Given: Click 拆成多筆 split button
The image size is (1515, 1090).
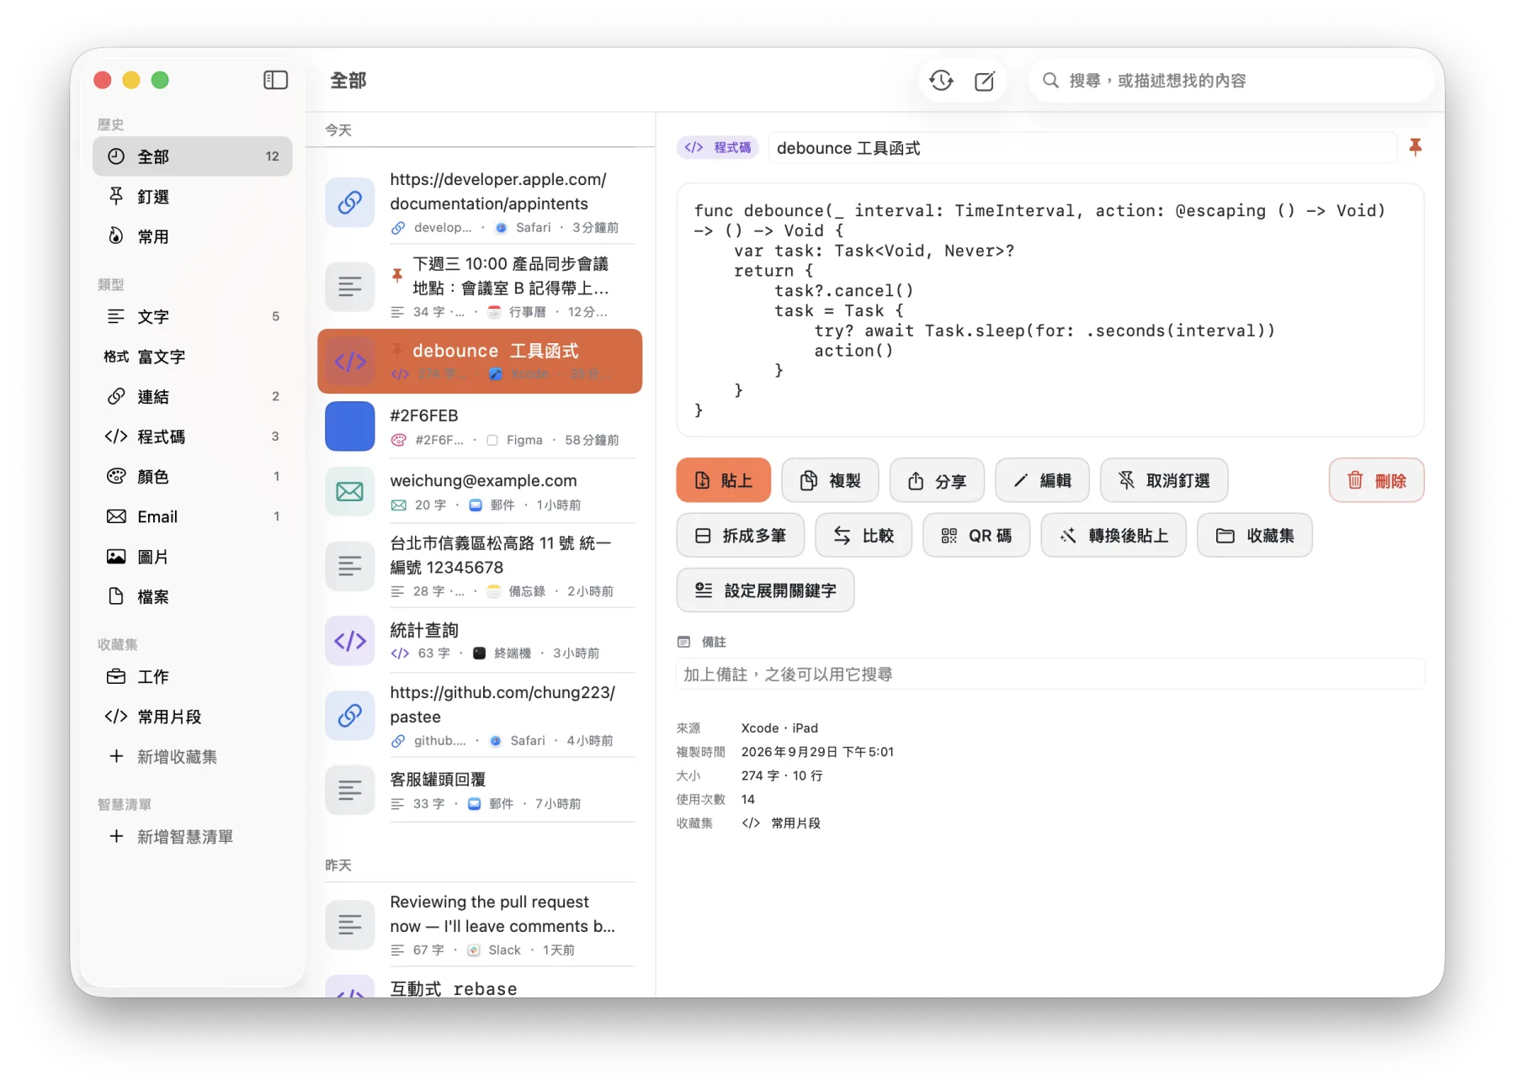Looking at the screenshot, I should (x=740, y=535).
